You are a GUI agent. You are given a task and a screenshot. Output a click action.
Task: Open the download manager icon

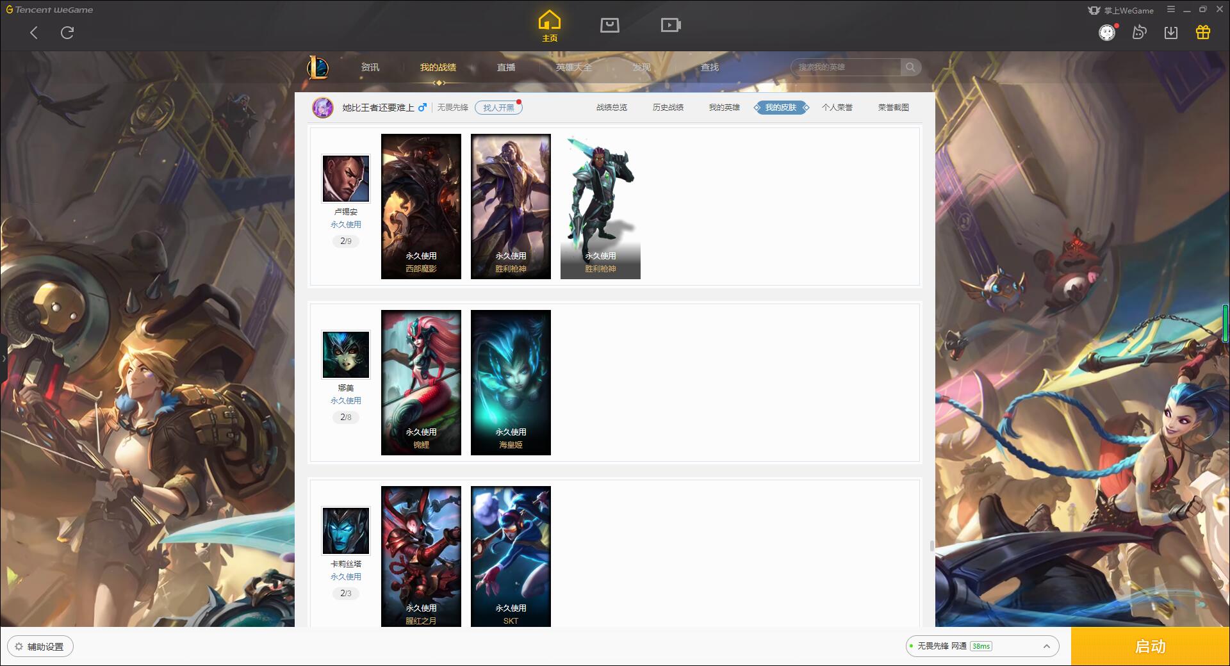click(x=1171, y=33)
